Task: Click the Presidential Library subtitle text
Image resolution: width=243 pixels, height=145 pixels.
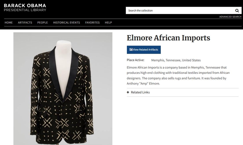Action: click(25, 10)
